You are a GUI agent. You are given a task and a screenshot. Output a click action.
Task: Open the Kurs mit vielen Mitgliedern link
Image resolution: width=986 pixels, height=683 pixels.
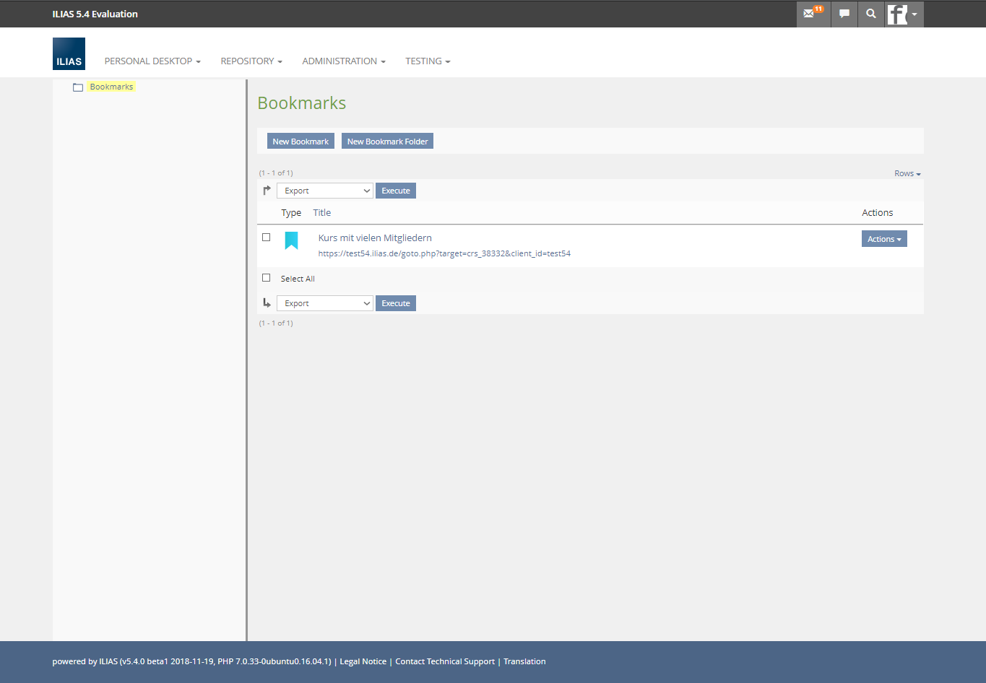[x=375, y=238]
